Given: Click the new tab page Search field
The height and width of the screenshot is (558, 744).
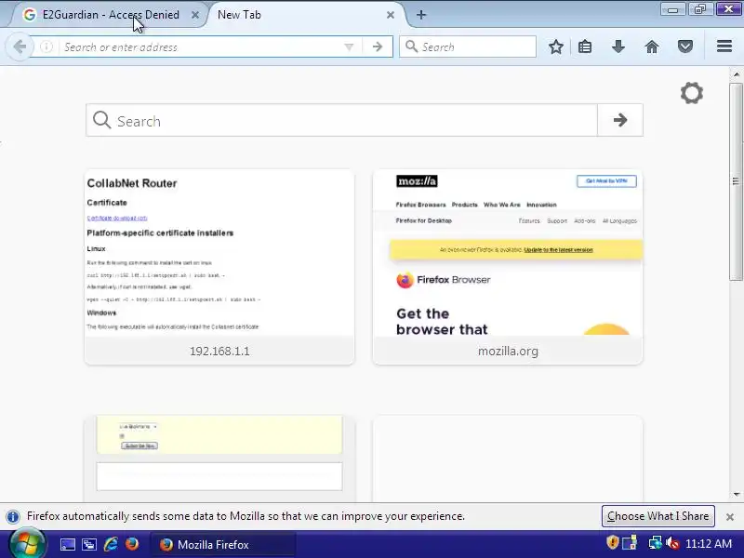Looking at the screenshot, I should pyautogui.click(x=341, y=121).
